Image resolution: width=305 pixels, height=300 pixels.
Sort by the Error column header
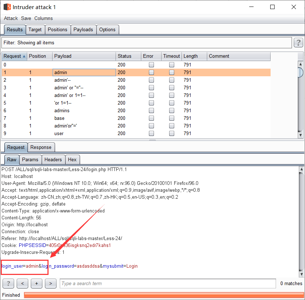[x=151, y=56]
